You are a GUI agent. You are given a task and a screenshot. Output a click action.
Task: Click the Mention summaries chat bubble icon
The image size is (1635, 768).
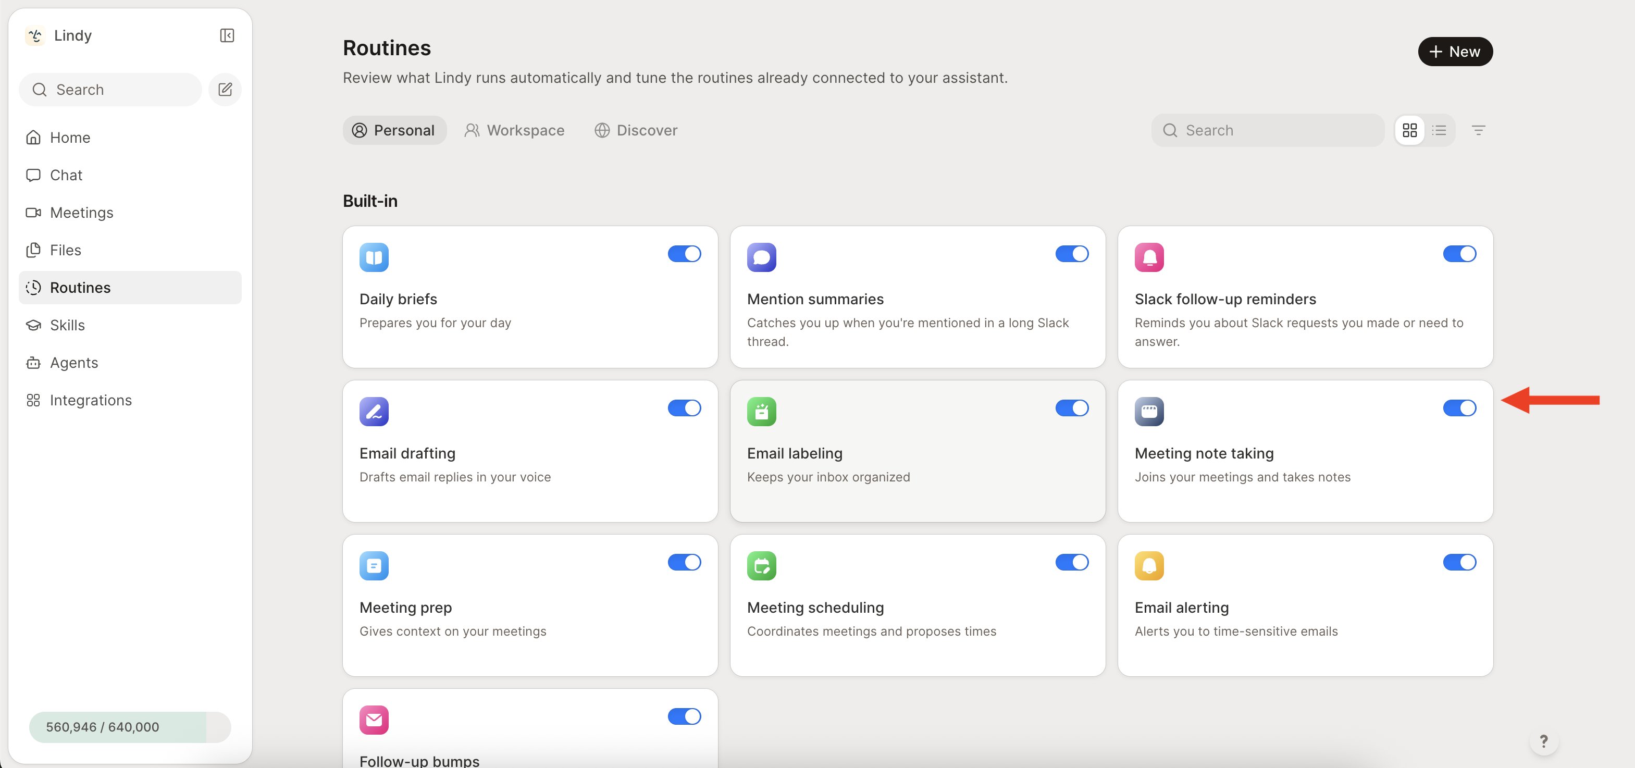pyautogui.click(x=762, y=257)
